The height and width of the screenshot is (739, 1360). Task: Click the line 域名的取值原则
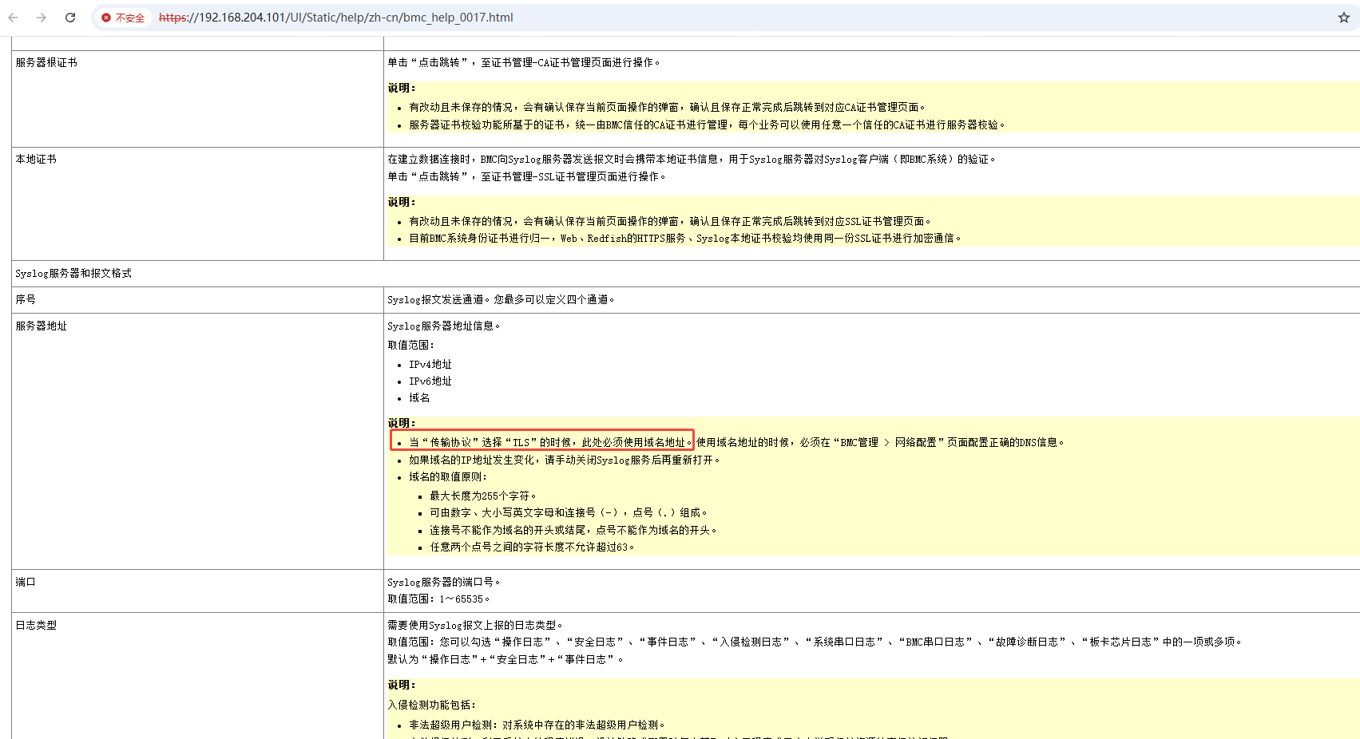coord(448,476)
